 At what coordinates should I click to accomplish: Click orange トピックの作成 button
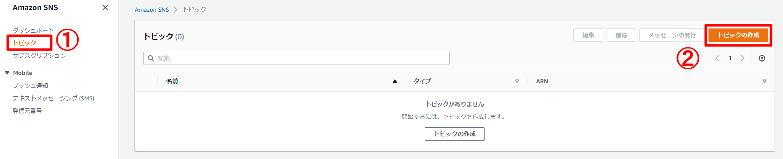tap(738, 35)
